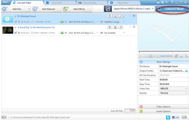Open Subtitle 1 (eng) dropdown

[x=124, y=22]
